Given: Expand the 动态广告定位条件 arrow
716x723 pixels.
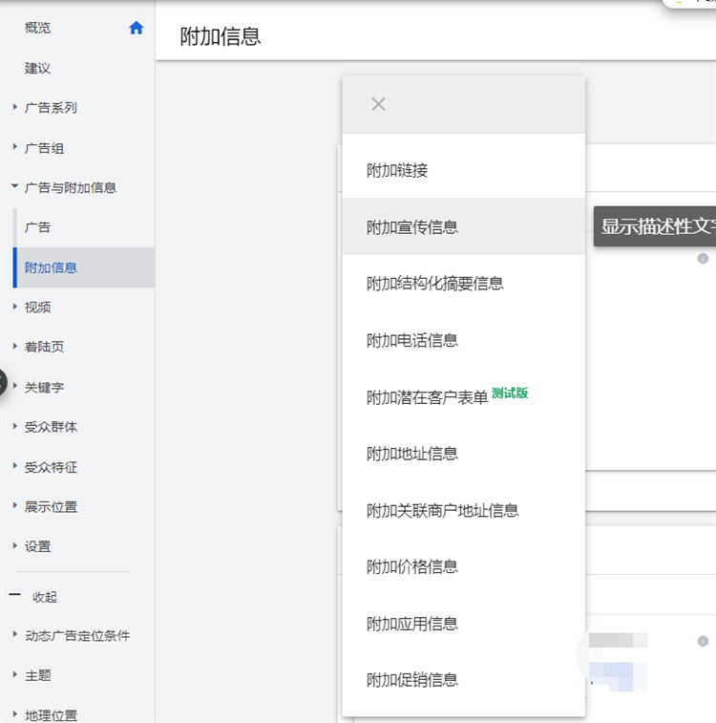Looking at the screenshot, I should point(14,634).
